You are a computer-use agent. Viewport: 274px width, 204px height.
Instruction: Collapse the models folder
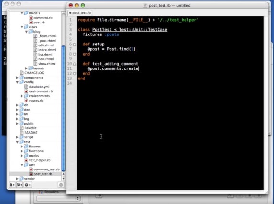point(22,13)
